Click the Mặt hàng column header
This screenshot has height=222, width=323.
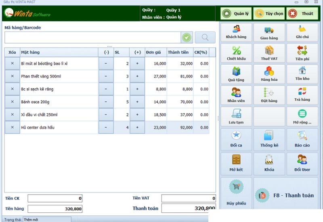coord(59,52)
